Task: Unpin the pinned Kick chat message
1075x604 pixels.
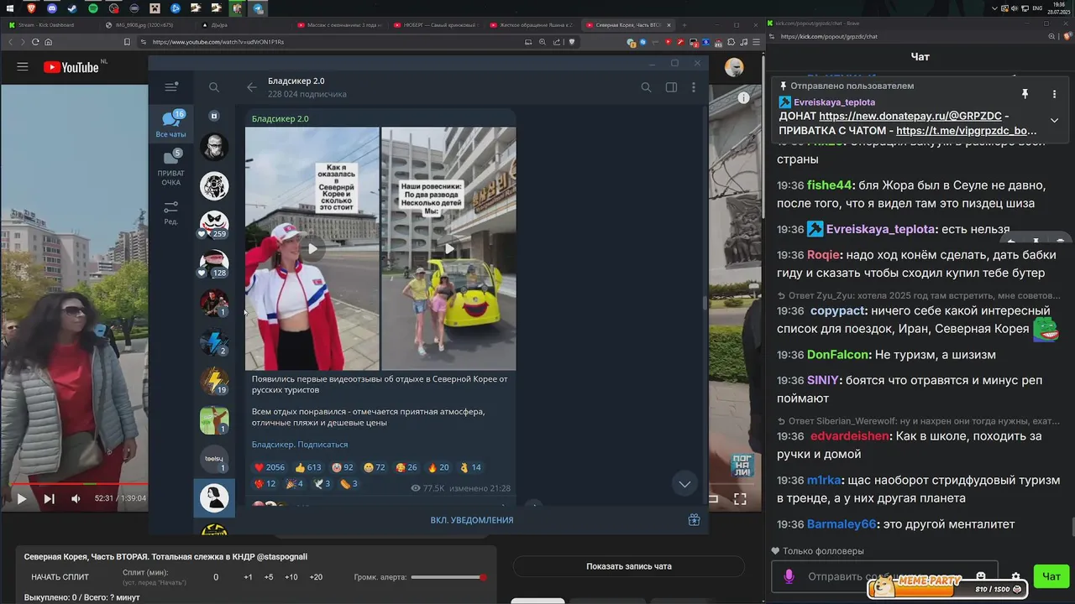Action: 1025,94
